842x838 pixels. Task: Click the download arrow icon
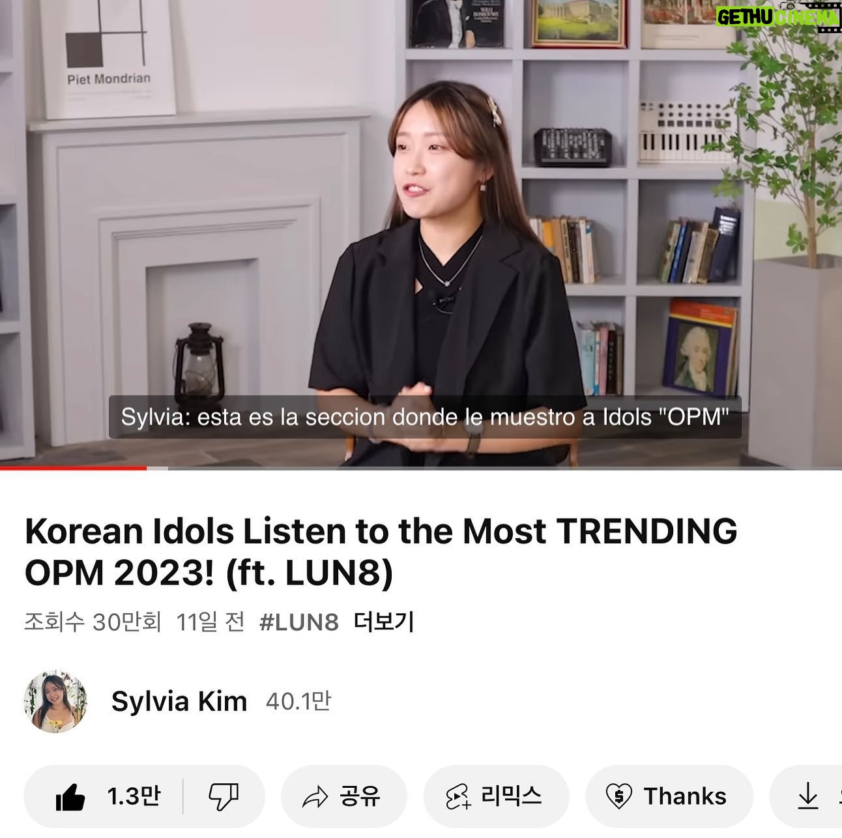807,796
